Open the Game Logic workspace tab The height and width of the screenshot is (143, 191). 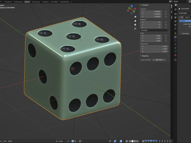36,2
